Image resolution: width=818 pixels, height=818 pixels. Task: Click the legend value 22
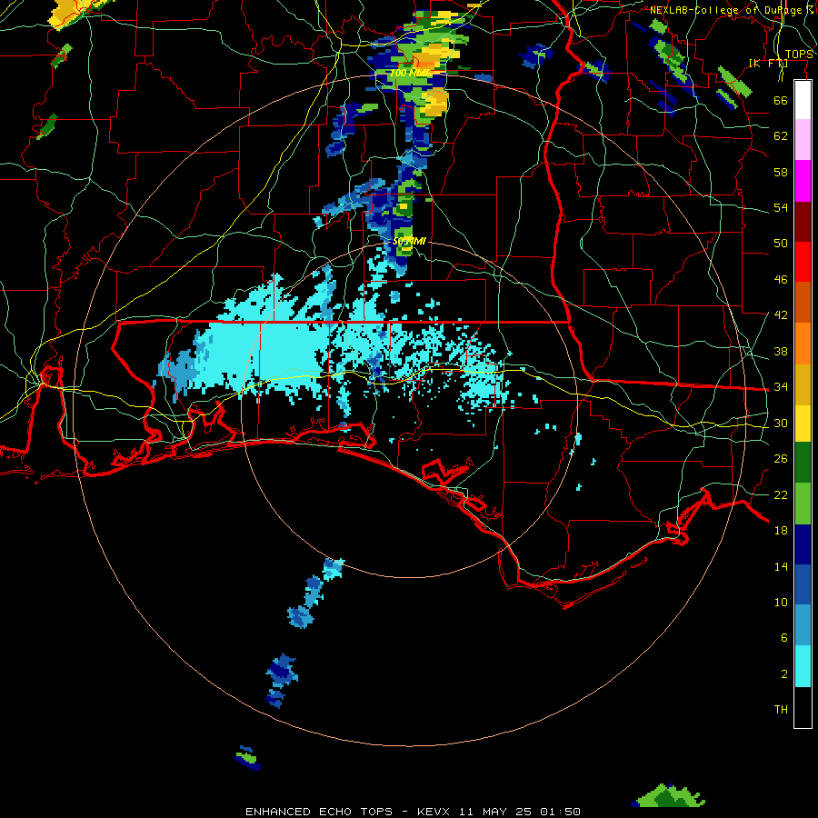[781, 494]
